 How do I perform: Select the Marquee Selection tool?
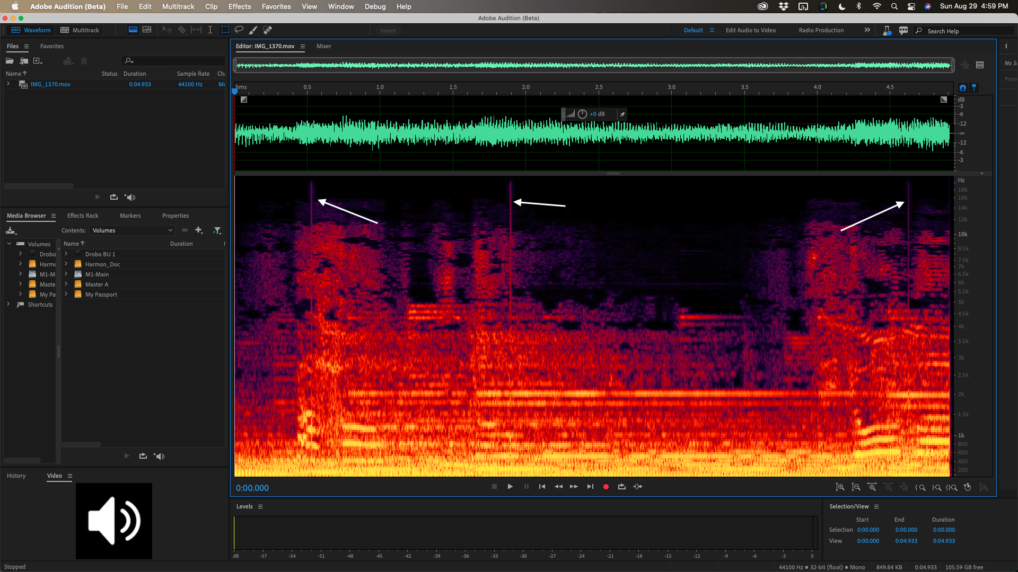click(x=225, y=30)
